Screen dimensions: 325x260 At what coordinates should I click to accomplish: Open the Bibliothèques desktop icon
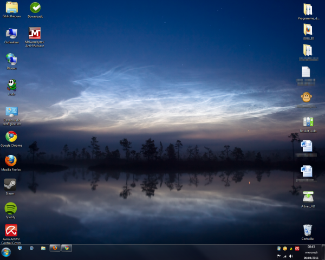pyautogui.click(x=11, y=8)
